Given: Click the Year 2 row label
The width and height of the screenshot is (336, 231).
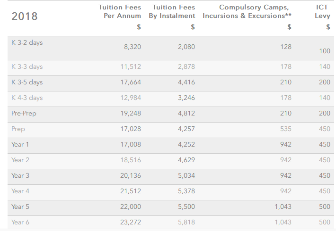Looking at the screenshot, I should (20, 160).
